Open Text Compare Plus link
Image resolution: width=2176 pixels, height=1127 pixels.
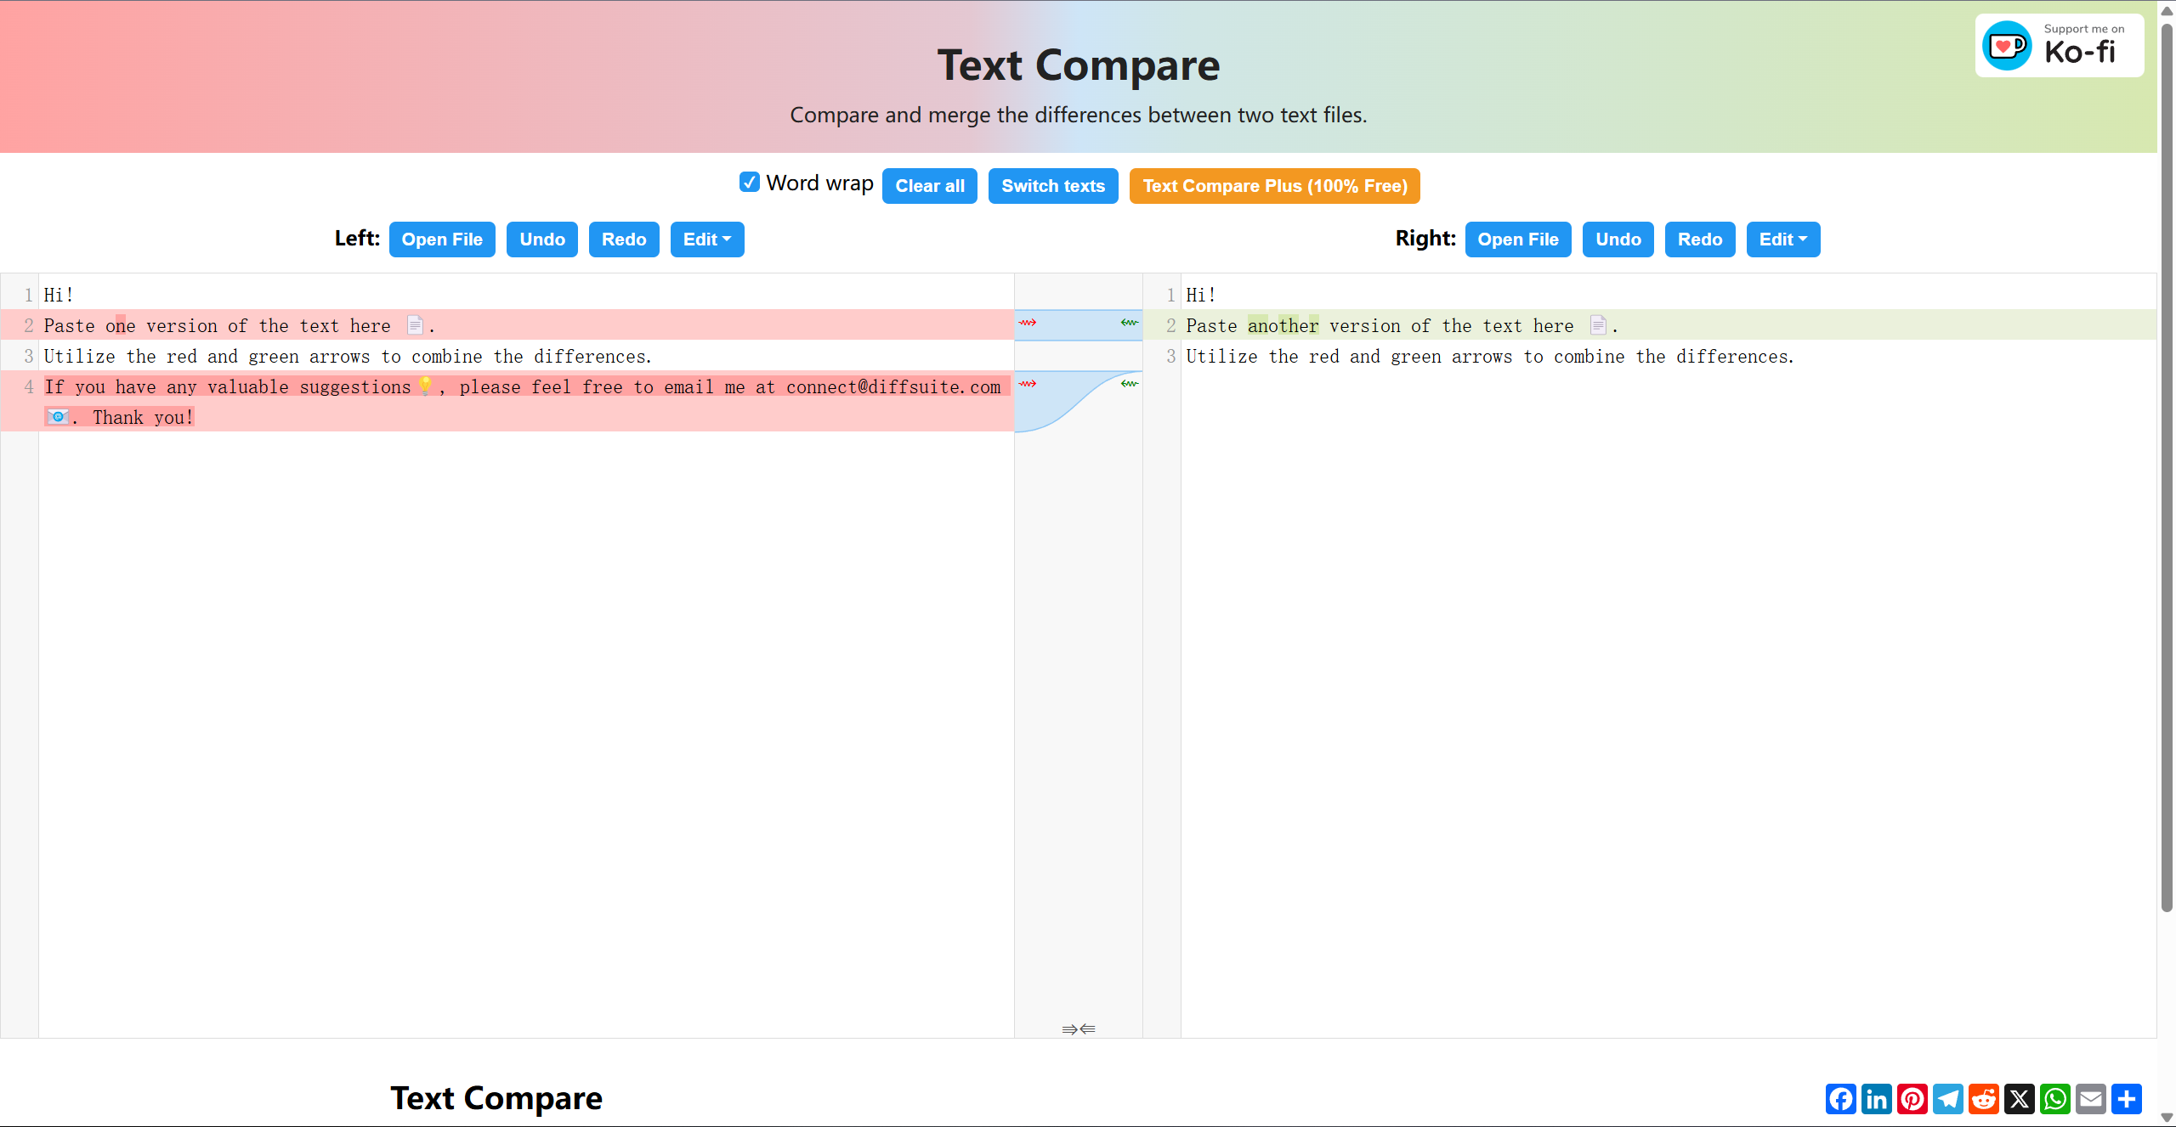[x=1274, y=186]
